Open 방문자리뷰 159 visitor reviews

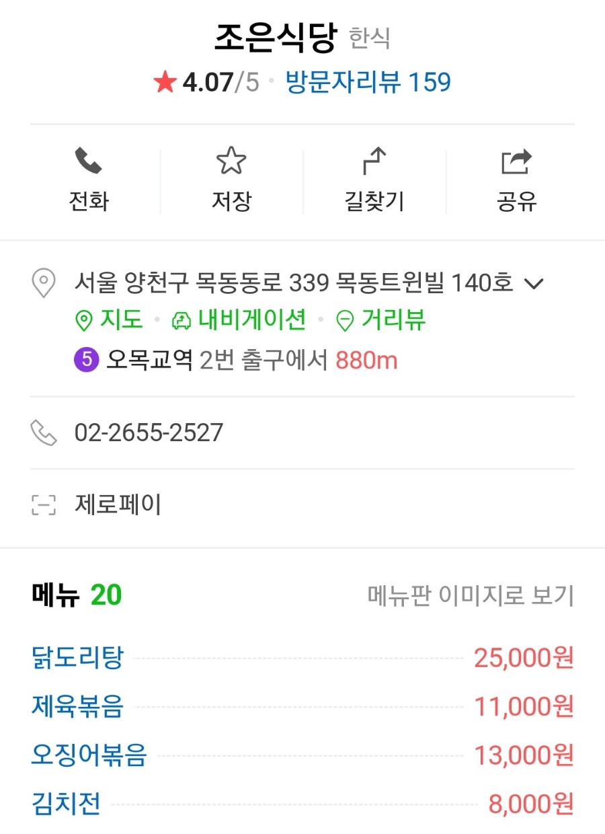(368, 83)
